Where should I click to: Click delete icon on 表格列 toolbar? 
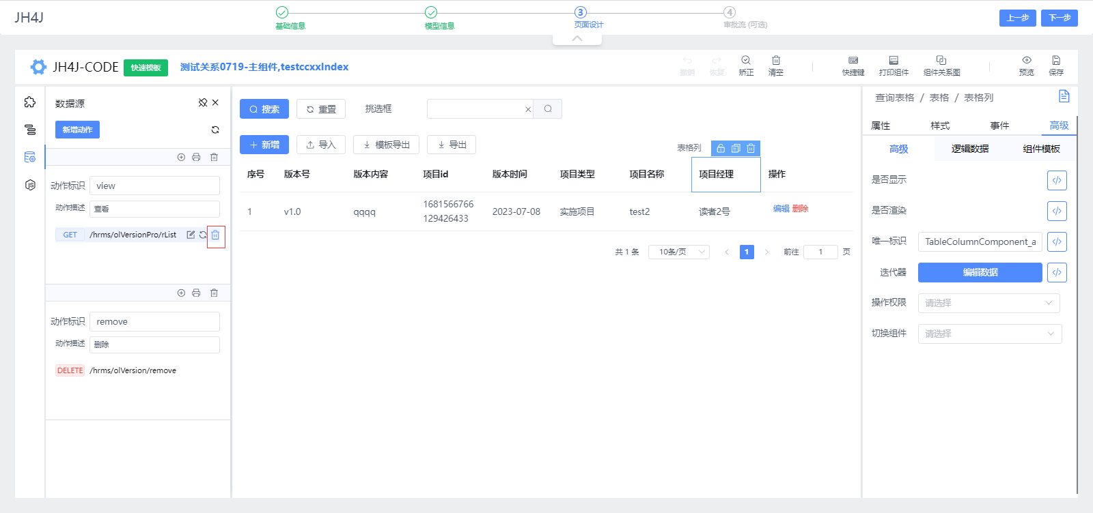(x=751, y=148)
